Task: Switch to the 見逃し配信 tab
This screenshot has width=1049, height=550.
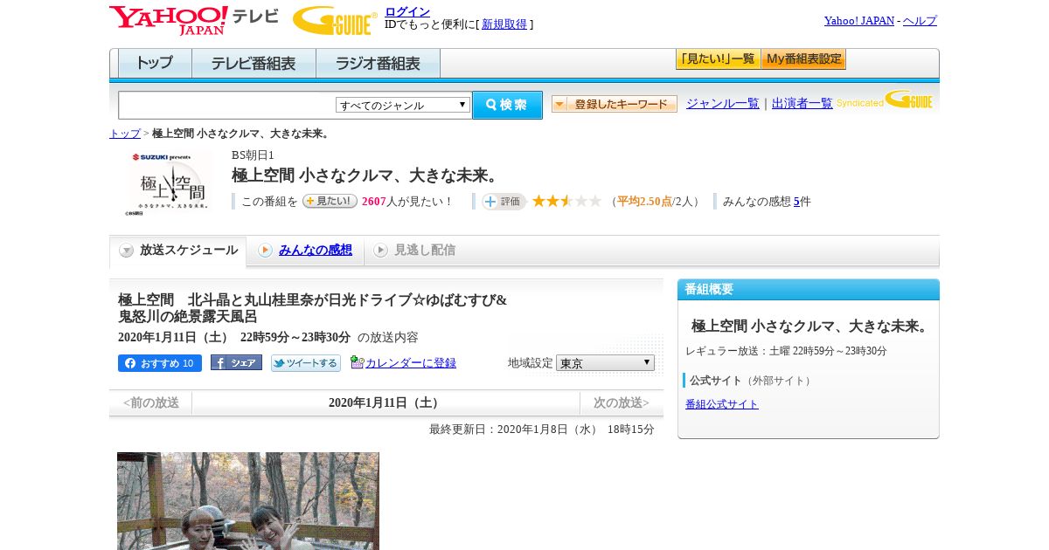Action: pos(424,251)
